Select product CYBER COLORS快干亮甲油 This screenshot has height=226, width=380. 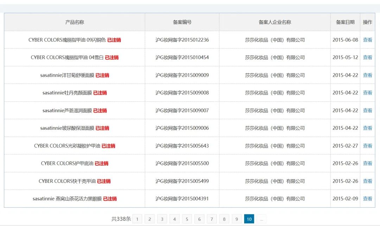67,181
